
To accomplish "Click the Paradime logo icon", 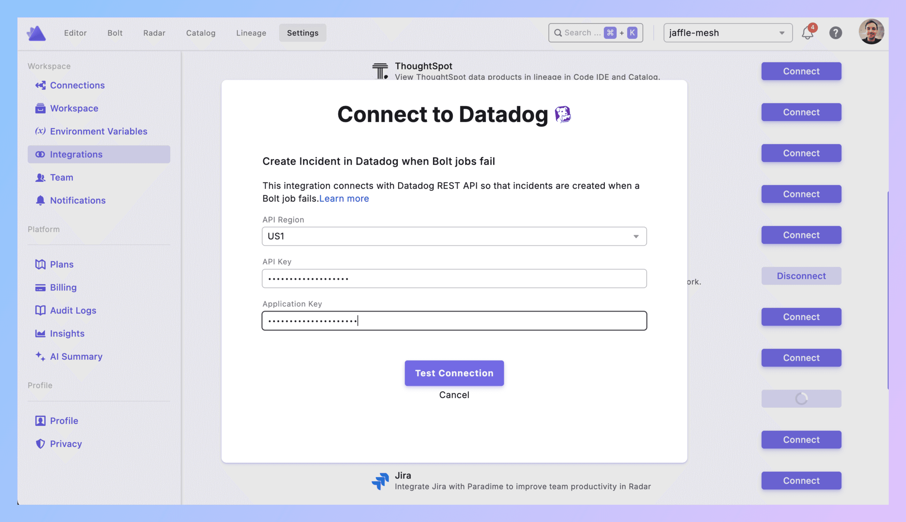I will 36,33.
